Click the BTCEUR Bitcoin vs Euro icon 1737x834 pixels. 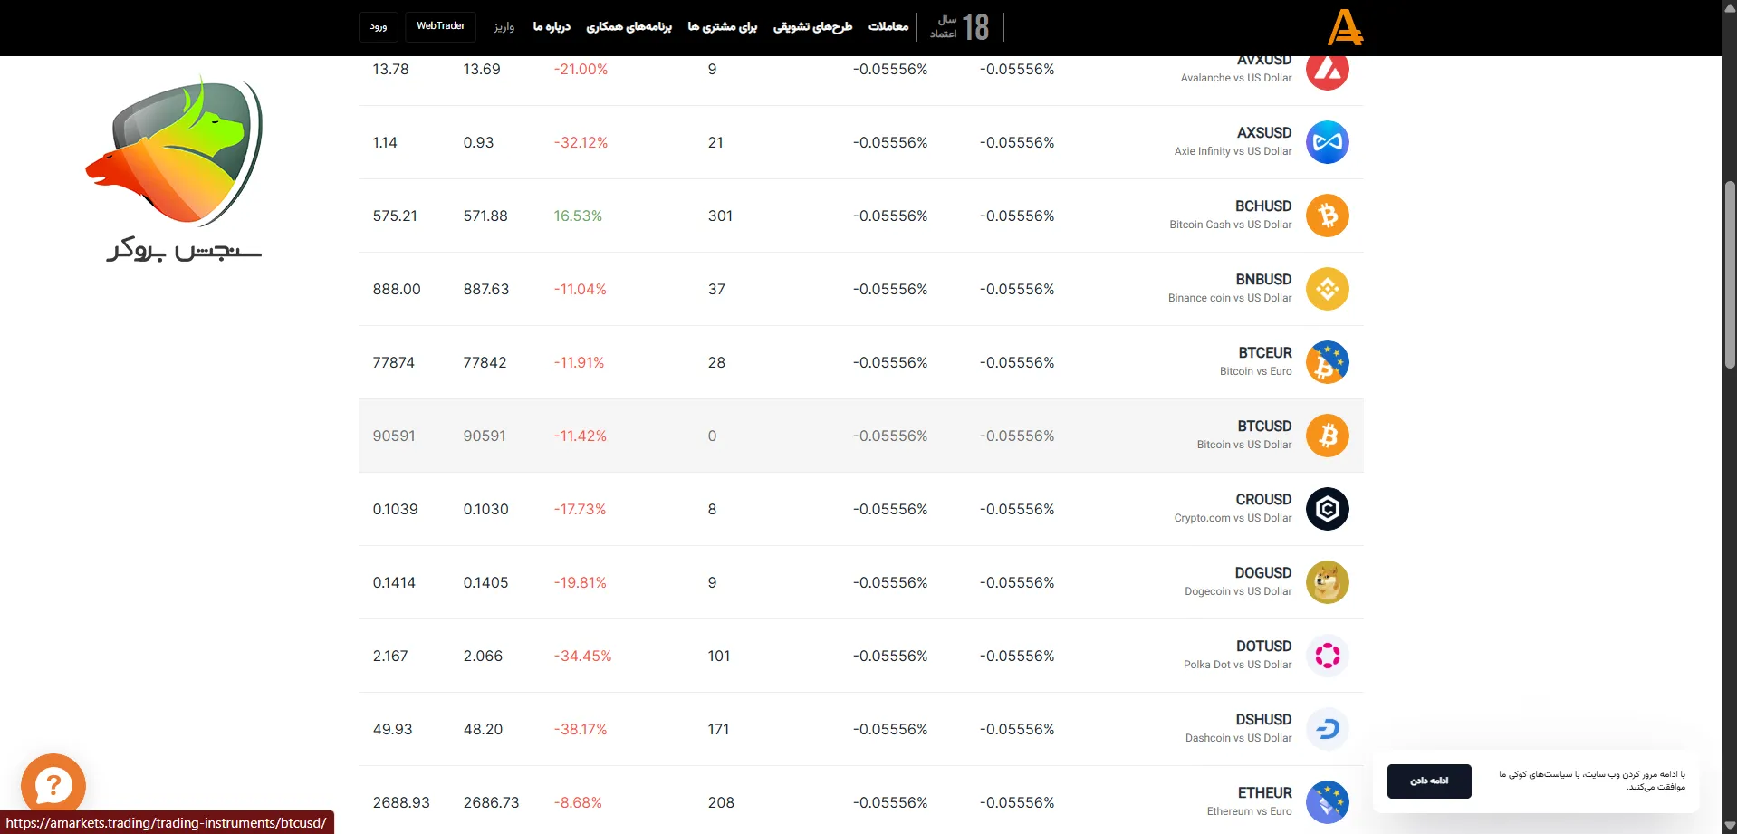[1327, 362]
